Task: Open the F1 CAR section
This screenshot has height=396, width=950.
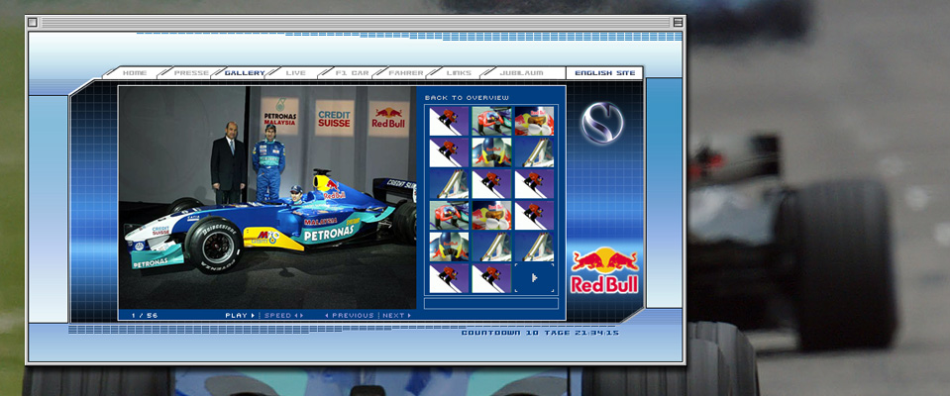Action: 352,73
